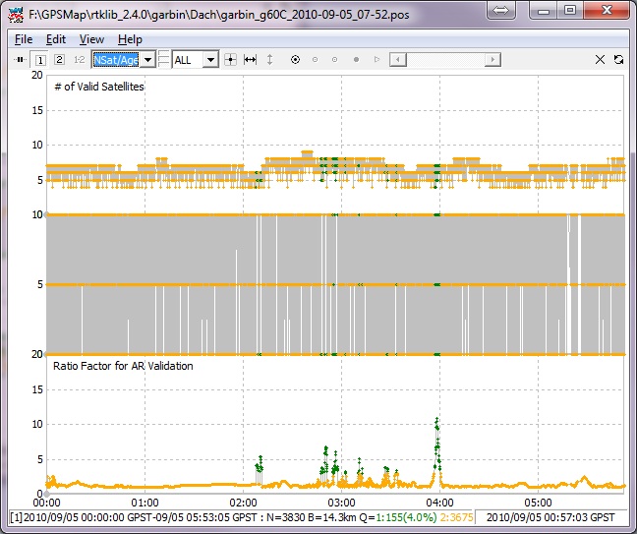Click the fit horizontal range icon
This screenshot has height=534, width=637.
[x=251, y=60]
